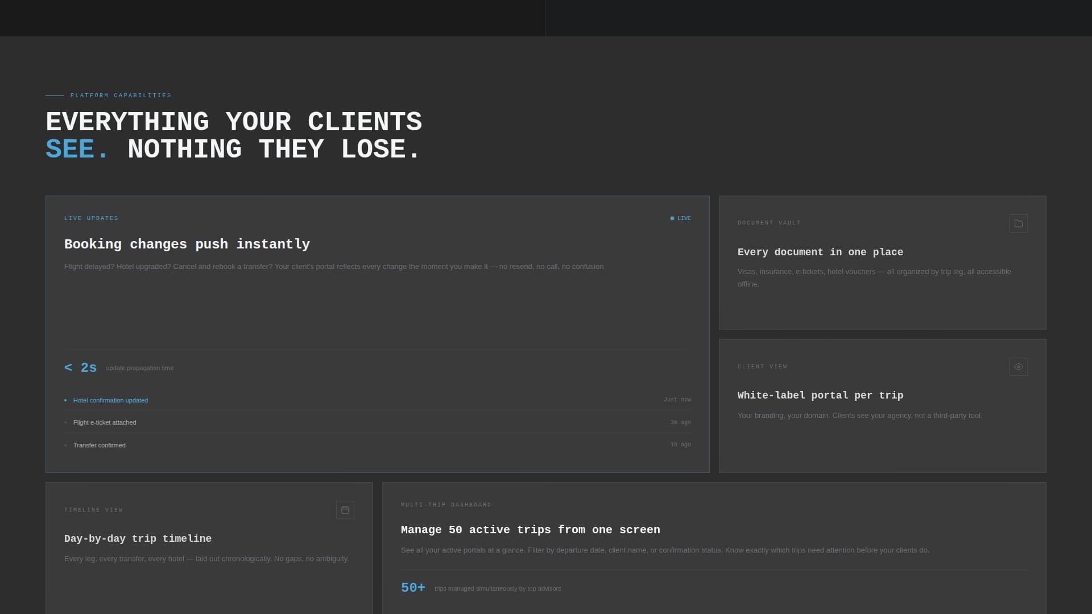Click the 'TIMELINE VIEW' card label
The image size is (1092, 614).
pyautogui.click(x=93, y=510)
